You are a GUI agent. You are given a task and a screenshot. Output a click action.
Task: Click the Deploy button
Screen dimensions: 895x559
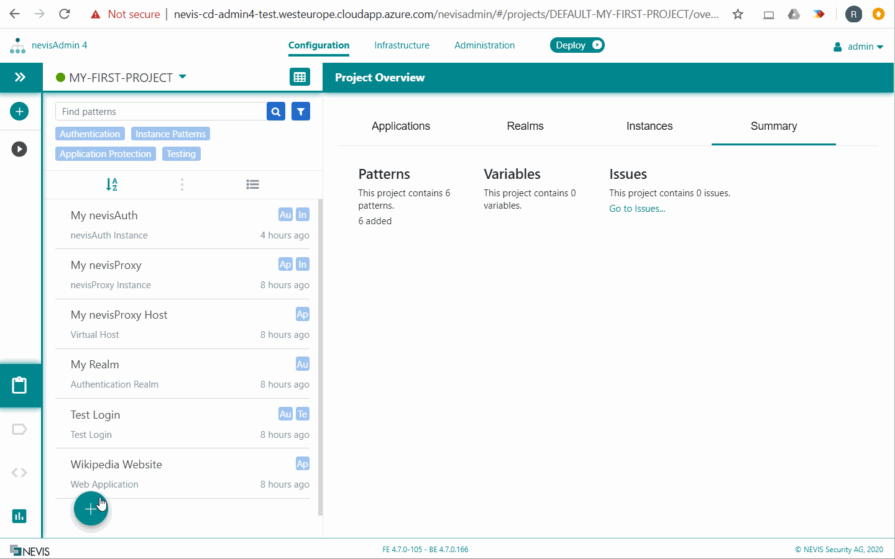pyautogui.click(x=577, y=45)
